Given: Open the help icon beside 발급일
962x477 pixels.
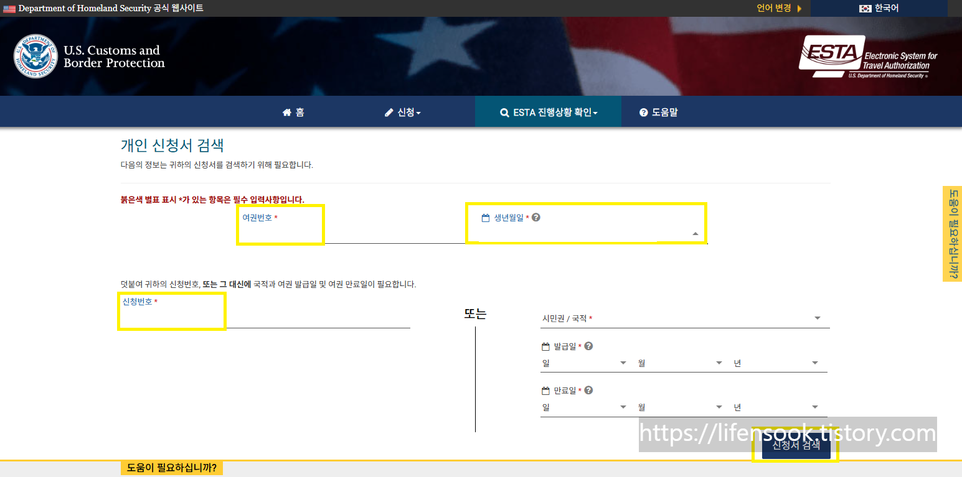Looking at the screenshot, I should click(588, 346).
